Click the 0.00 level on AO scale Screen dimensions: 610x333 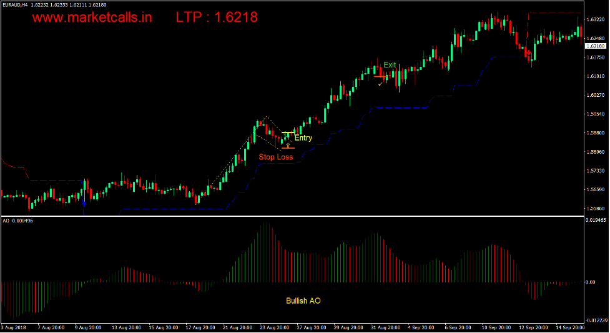590,282
